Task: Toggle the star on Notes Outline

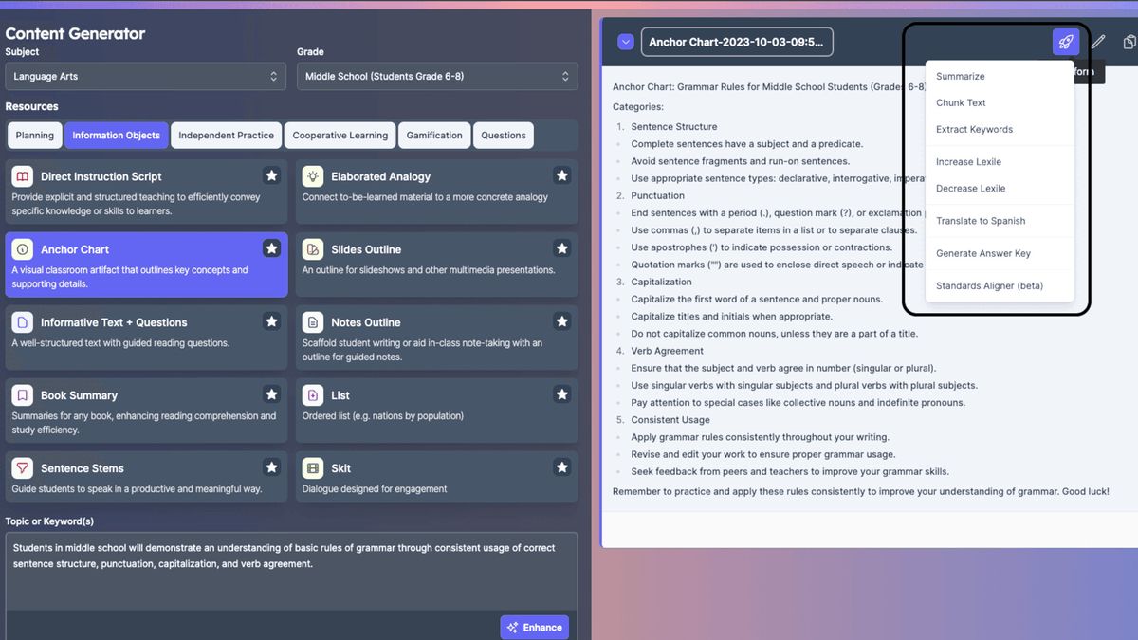Action: click(562, 322)
